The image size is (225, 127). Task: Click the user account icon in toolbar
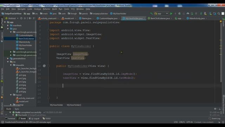tap(223, 13)
